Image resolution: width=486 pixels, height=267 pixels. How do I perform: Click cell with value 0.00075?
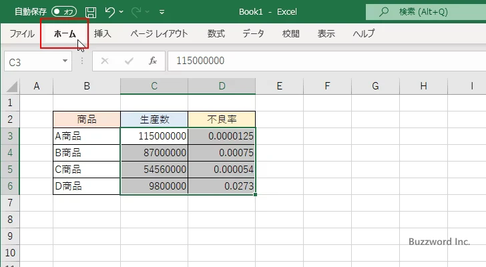(x=222, y=153)
